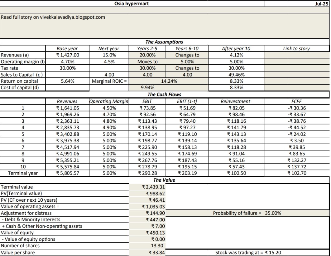The height and width of the screenshot is (256, 331).
Task: Click year 3 operating margin 4.80%
Action: [x=109, y=121]
